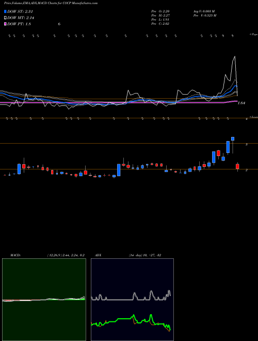
Task: Click the last red candlestick near level 2
Action: 237,166
